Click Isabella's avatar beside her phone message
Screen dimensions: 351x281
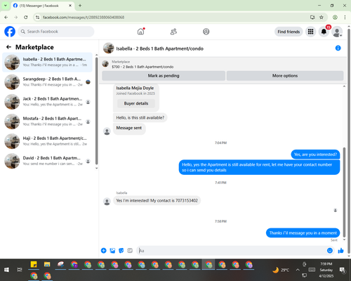pos(107,202)
